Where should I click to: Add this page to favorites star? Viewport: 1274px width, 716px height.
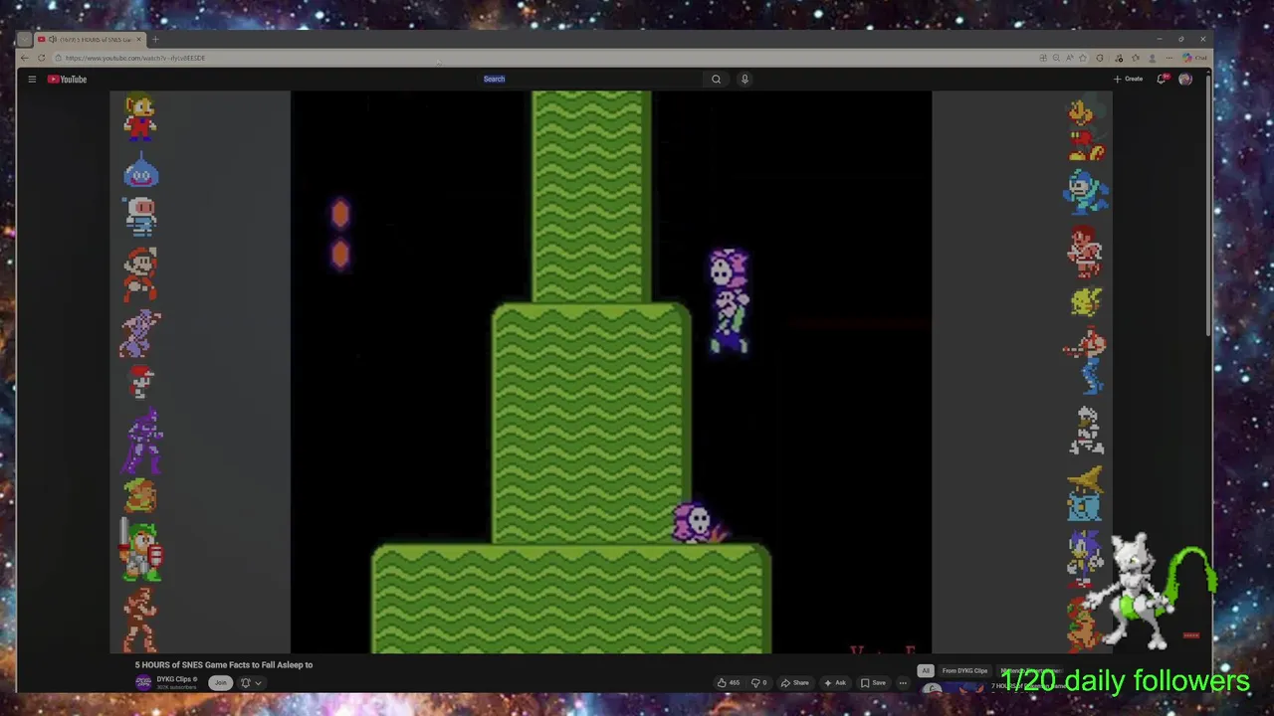coord(1083,58)
